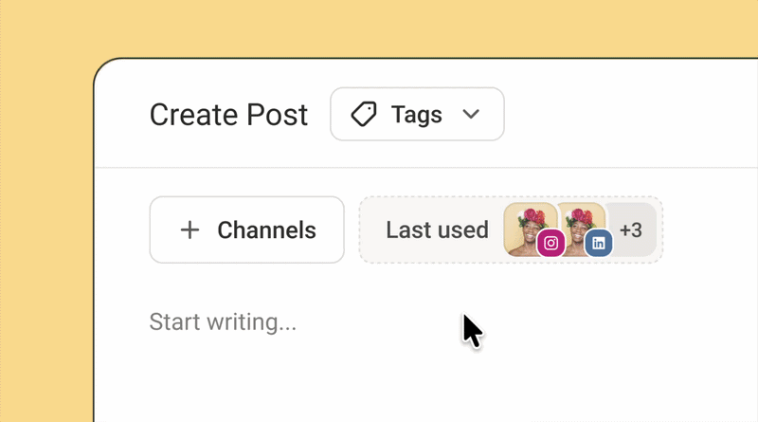Apply the Last used channels group

click(511, 229)
